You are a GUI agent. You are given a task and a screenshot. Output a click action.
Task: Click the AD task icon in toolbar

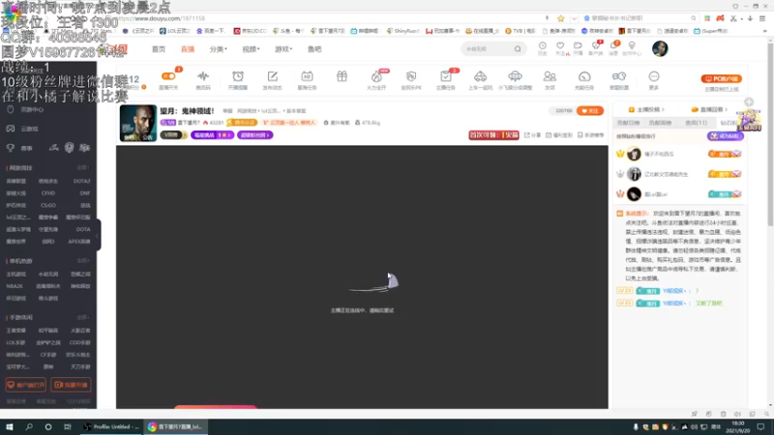[x=307, y=76]
